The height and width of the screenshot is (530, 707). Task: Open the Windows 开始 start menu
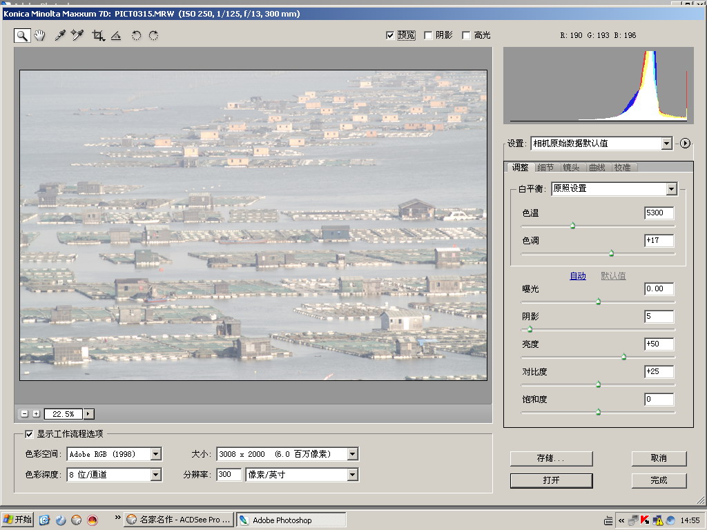pyautogui.click(x=17, y=520)
